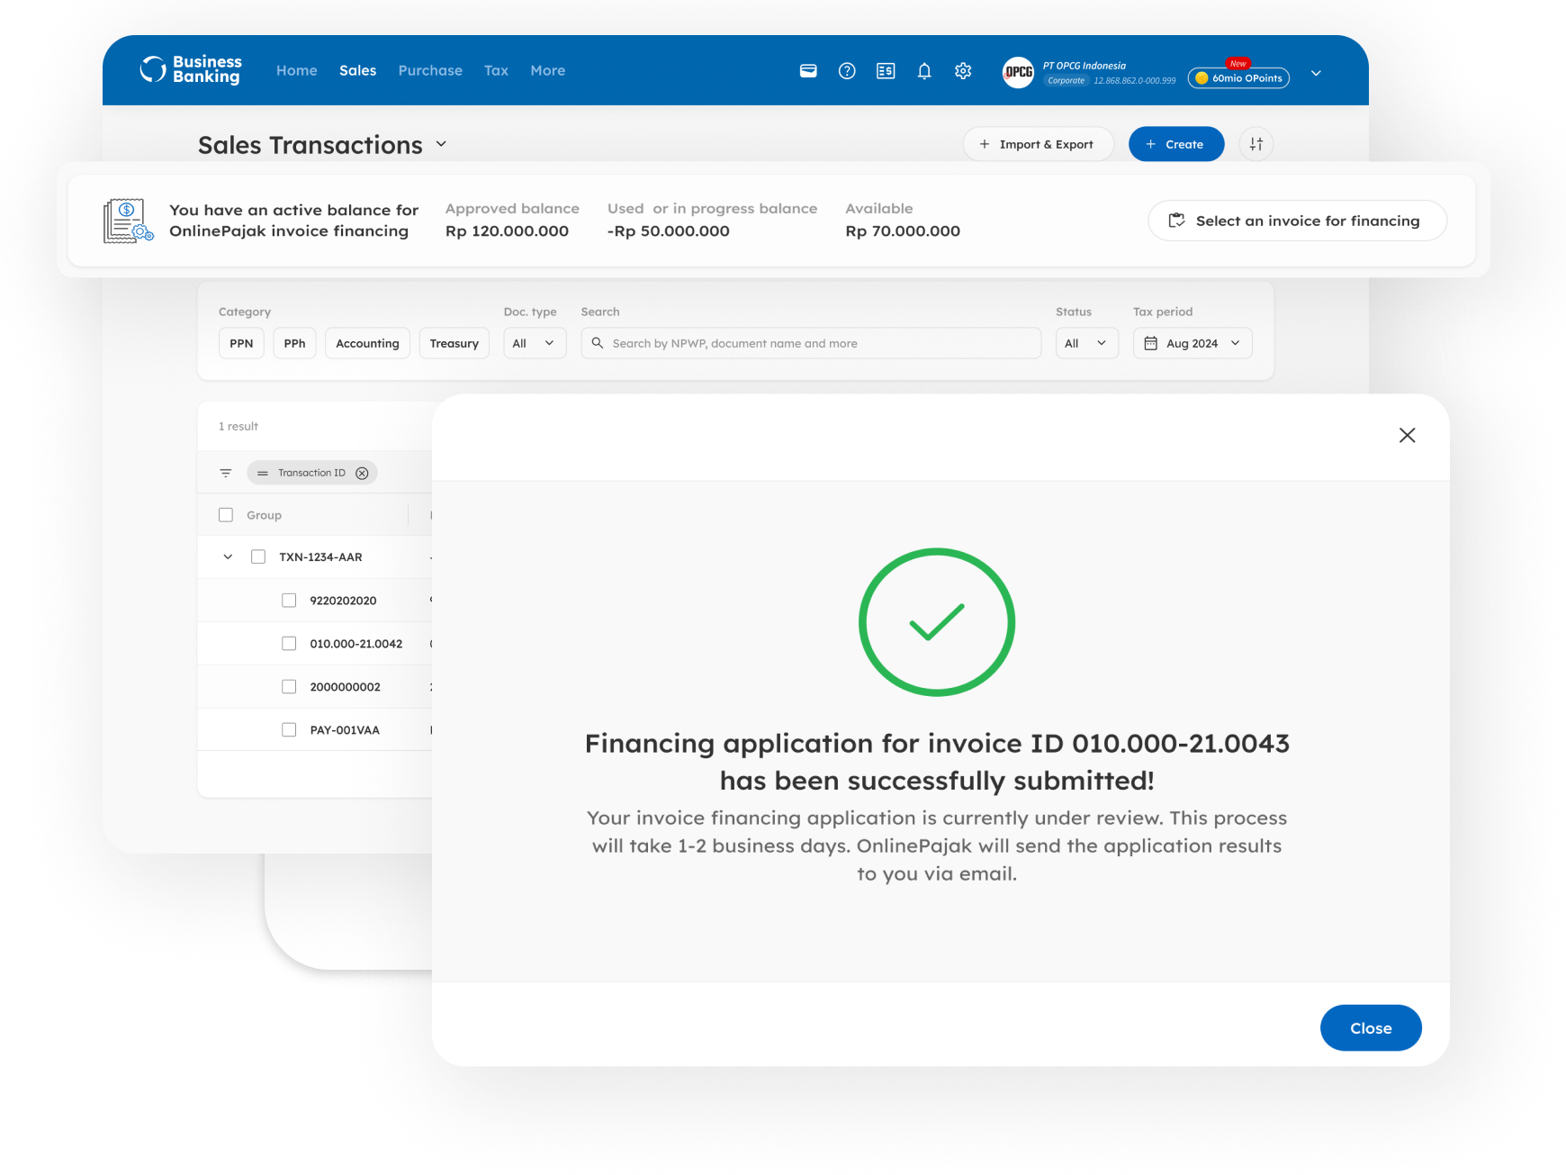Open the help question mark icon
Image resolution: width=1566 pixels, height=1175 pixels.
click(x=847, y=71)
